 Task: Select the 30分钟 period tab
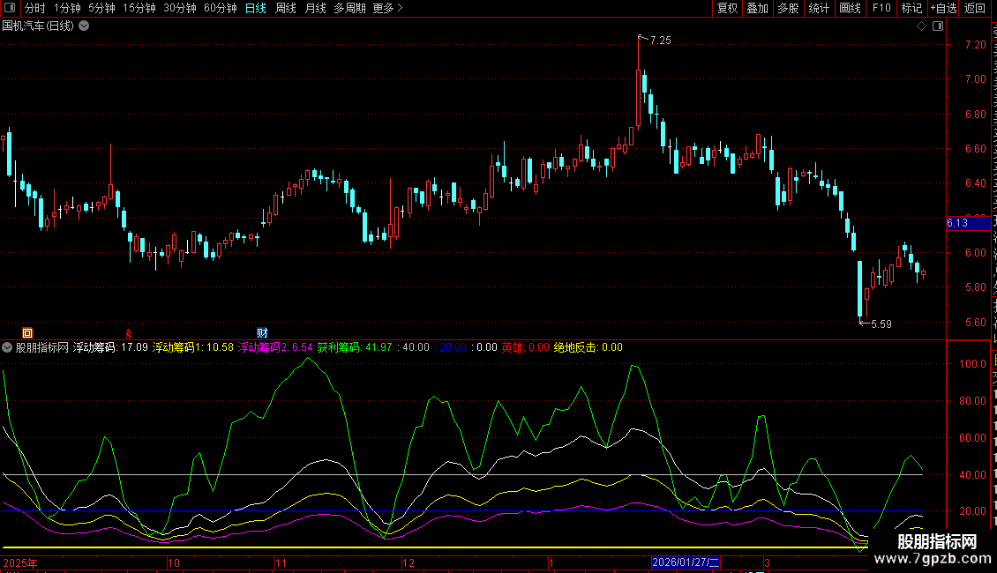tap(179, 8)
